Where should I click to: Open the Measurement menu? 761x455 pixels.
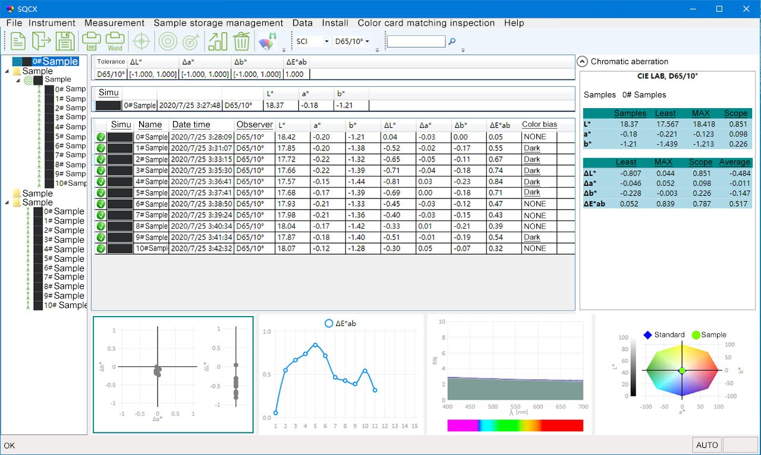[x=114, y=23]
